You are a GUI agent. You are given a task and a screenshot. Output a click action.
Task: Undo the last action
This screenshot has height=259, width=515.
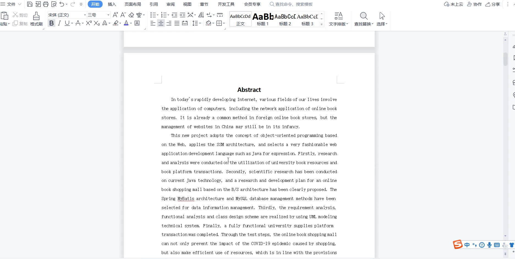coord(62,4)
